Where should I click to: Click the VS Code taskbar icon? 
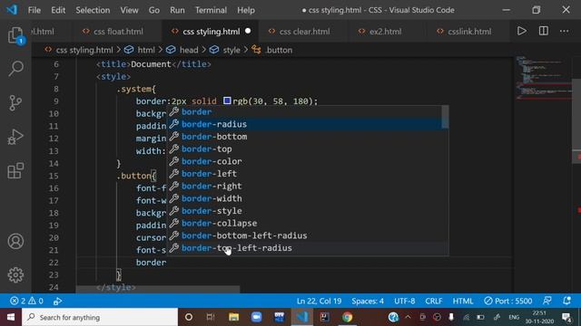302,317
